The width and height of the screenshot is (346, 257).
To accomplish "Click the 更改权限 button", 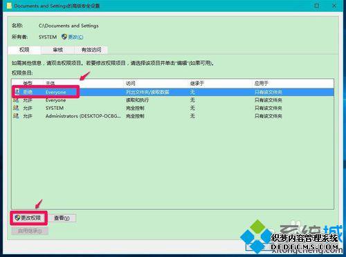I will tap(28, 218).
